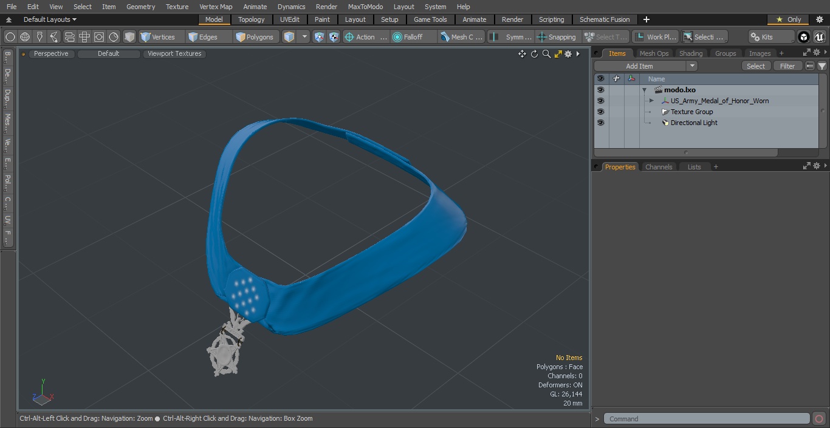Open the selection mode dropdown arrow

tap(304, 37)
